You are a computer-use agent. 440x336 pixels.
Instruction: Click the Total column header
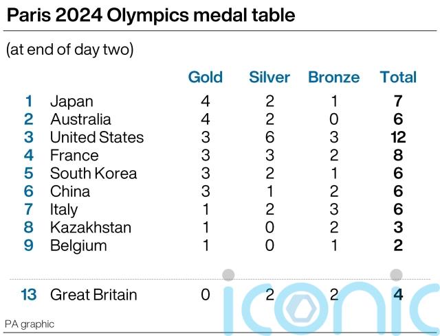398,77
